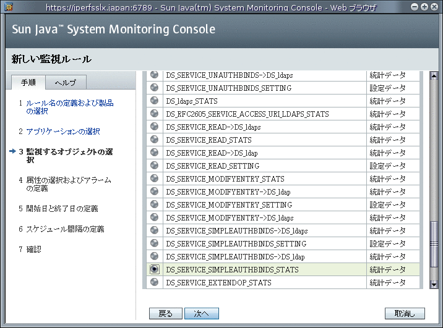The image size is (443, 328).
Task: Select the DS_SERVICE_READ_STATS radio button
Action: (154, 140)
